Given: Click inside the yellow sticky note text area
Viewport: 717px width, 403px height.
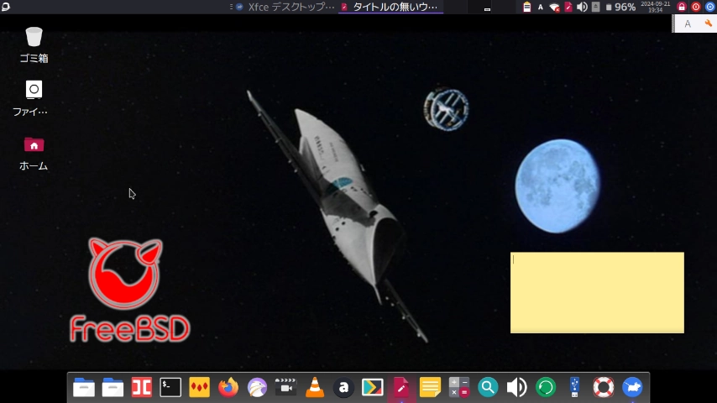Looking at the screenshot, I should tap(597, 293).
